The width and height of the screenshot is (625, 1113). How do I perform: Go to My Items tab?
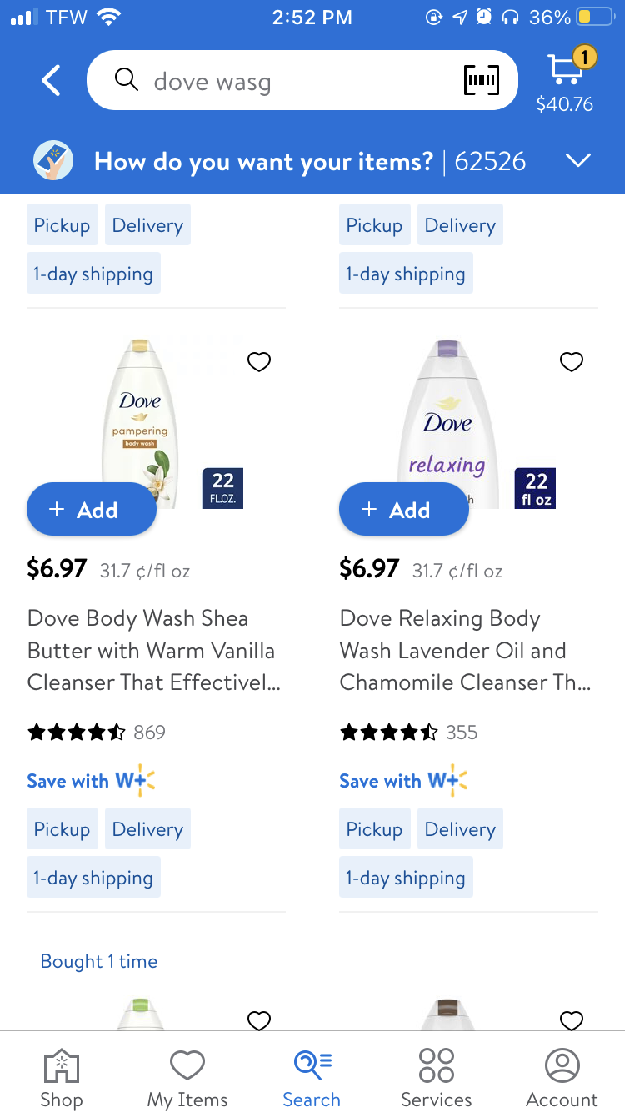tap(187, 1076)
